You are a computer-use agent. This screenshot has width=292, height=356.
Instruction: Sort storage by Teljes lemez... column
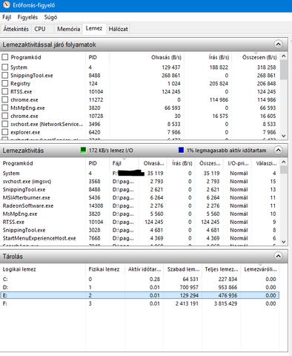222,269
